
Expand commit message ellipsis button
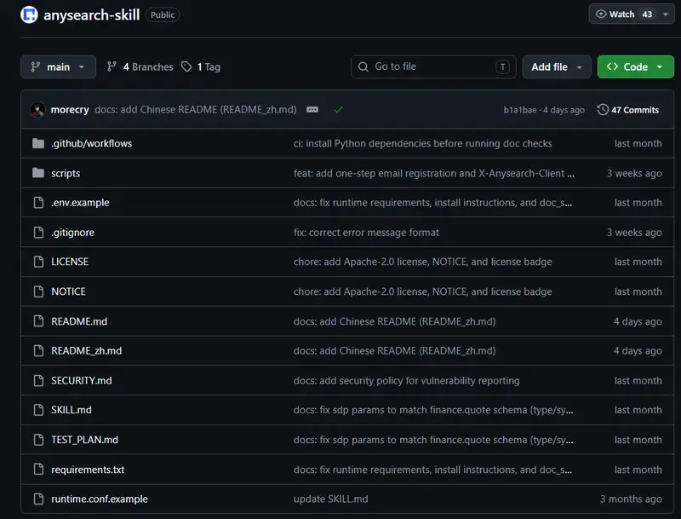pos(312,110)
